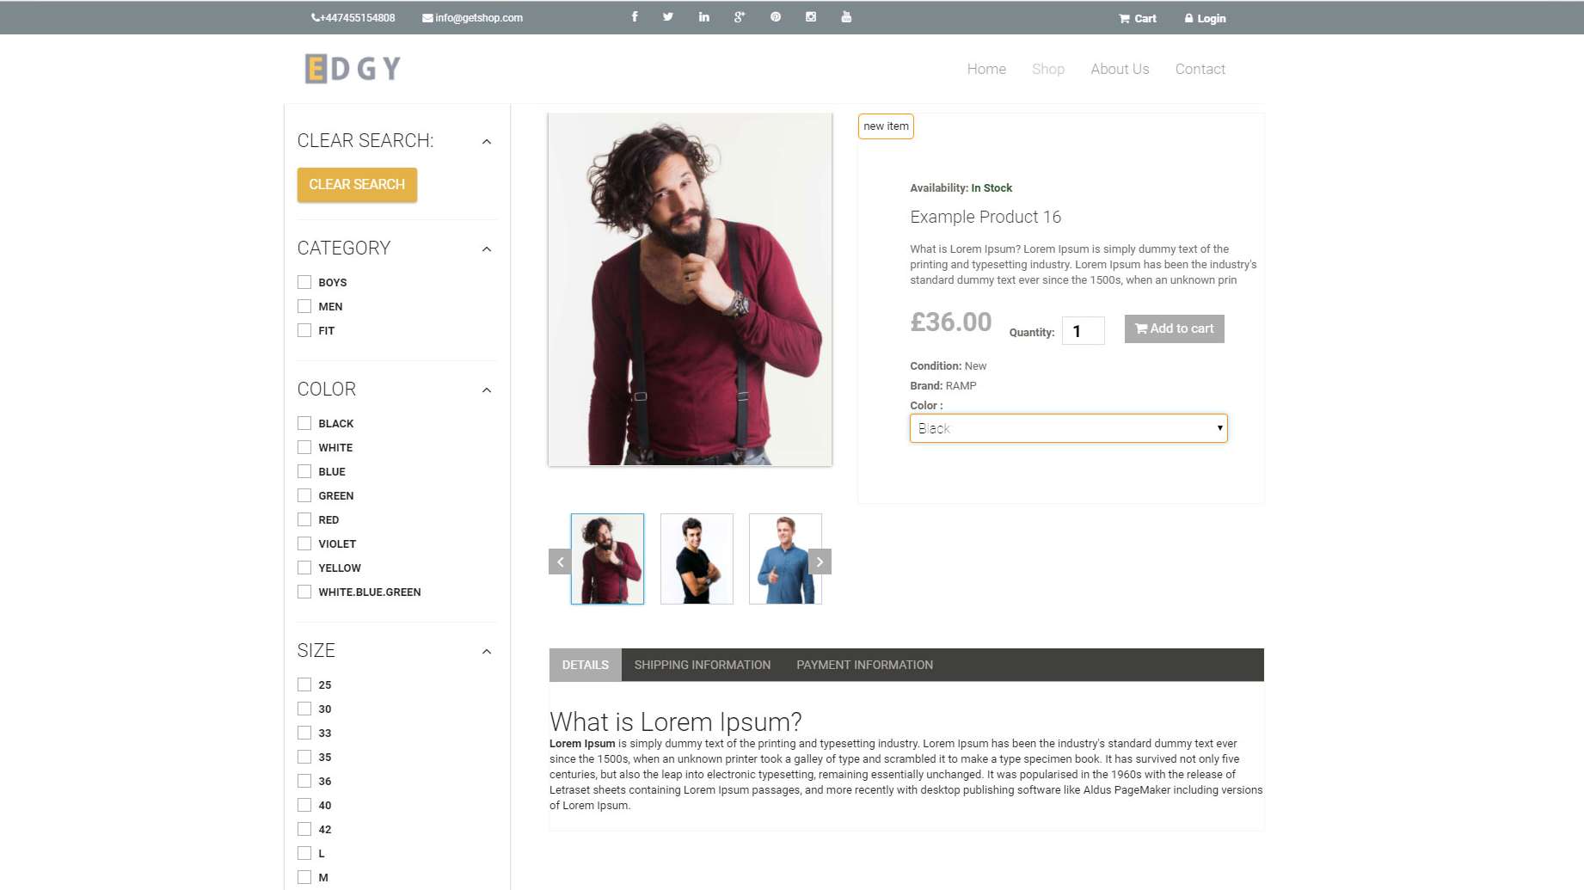Click the Add to cart button
Screen dimensions: 1584x890
(1175, 328)
